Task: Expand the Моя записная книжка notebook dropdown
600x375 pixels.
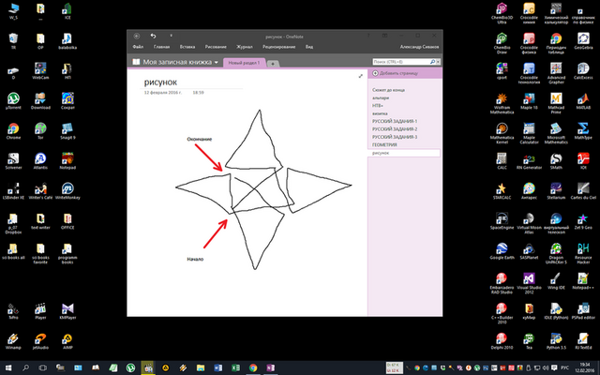Action: (217, 62)
